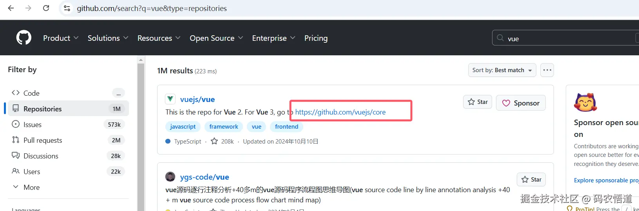Click the Pull requests filter icon
The height and width of the screenshot is (211, 639).
coord(16,140)
